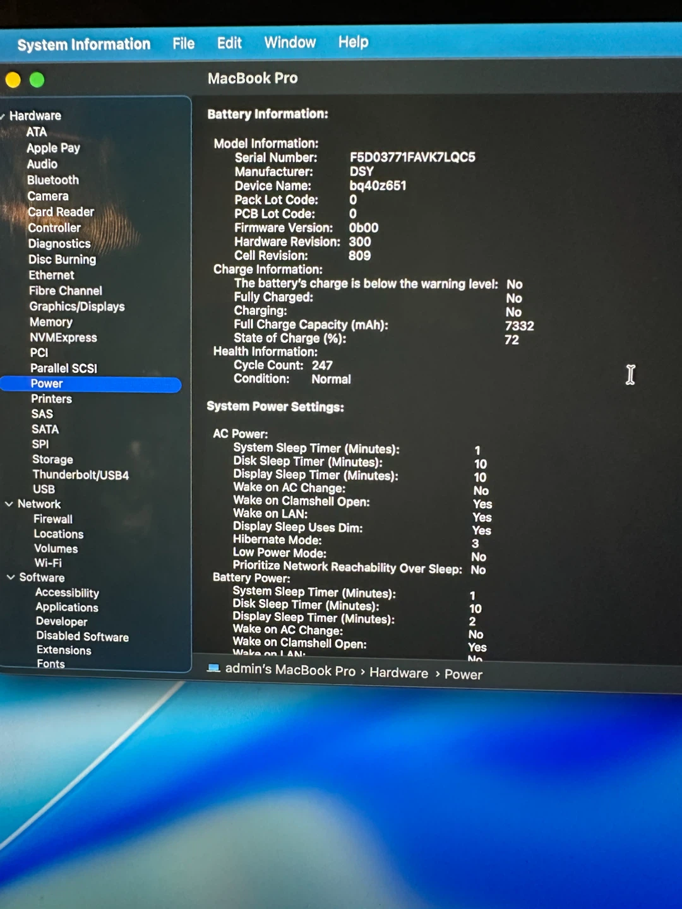Select Camera in the sidebar
Viewport: 682px width, 909px height.
47,196
